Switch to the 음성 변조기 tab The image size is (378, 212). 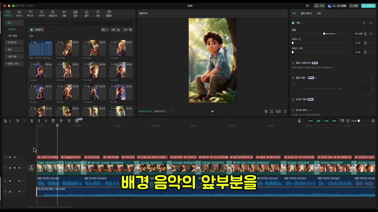click(306, 13)
